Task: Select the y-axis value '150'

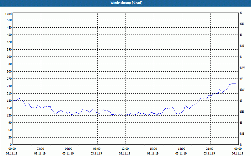Action: tap(9, 108)
